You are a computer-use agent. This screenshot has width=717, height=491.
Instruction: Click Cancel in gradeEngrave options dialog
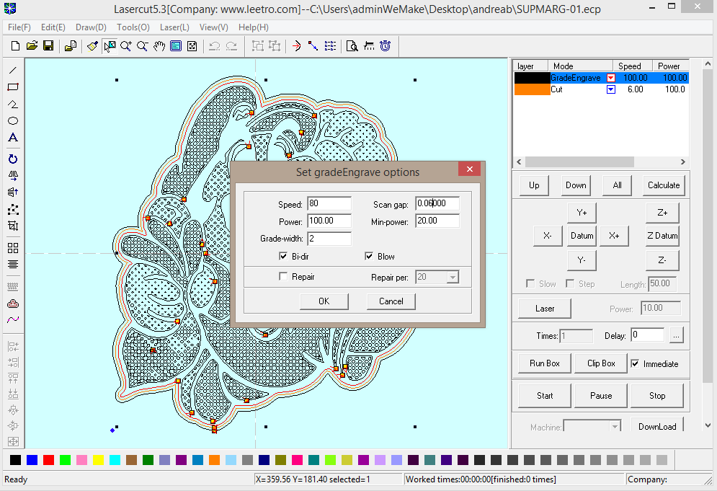[x=391, y=301]
